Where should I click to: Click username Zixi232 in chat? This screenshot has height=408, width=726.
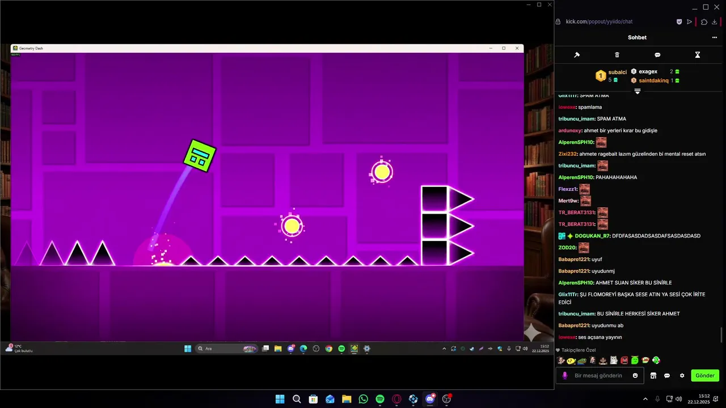567,154
